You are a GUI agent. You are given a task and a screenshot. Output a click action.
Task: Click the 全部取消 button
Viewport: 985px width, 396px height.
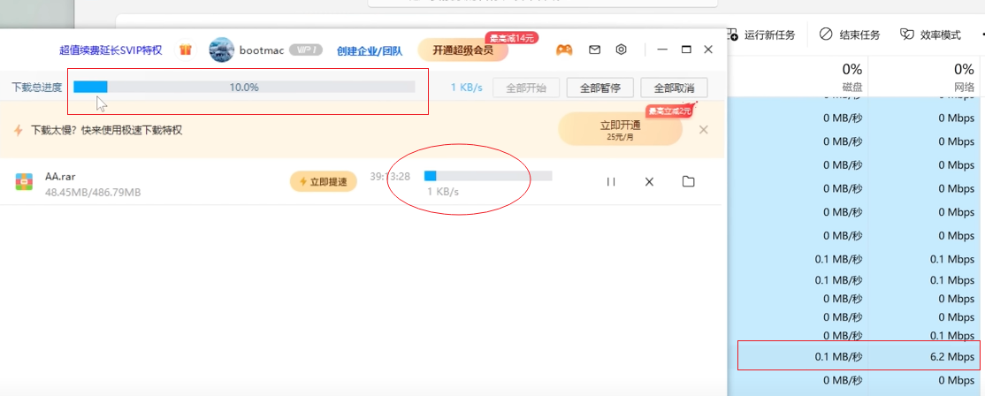[x=674, y=88]
